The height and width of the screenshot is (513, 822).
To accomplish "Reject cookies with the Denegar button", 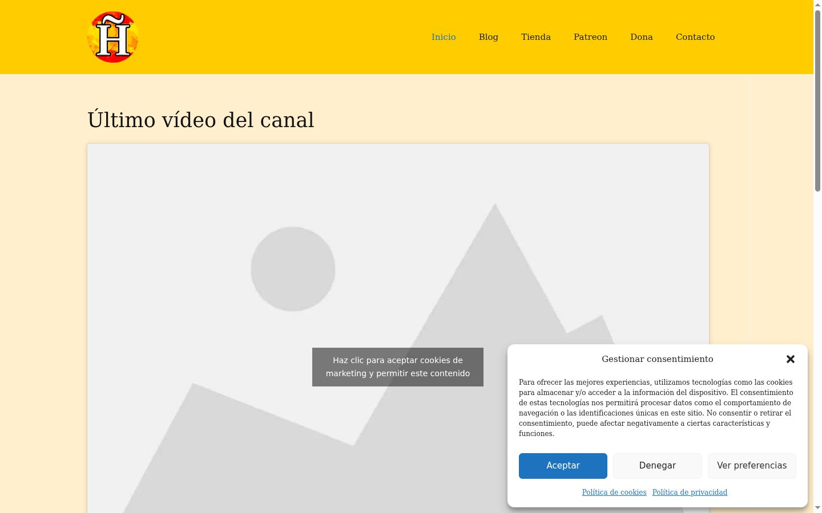I will coord(658,466).
